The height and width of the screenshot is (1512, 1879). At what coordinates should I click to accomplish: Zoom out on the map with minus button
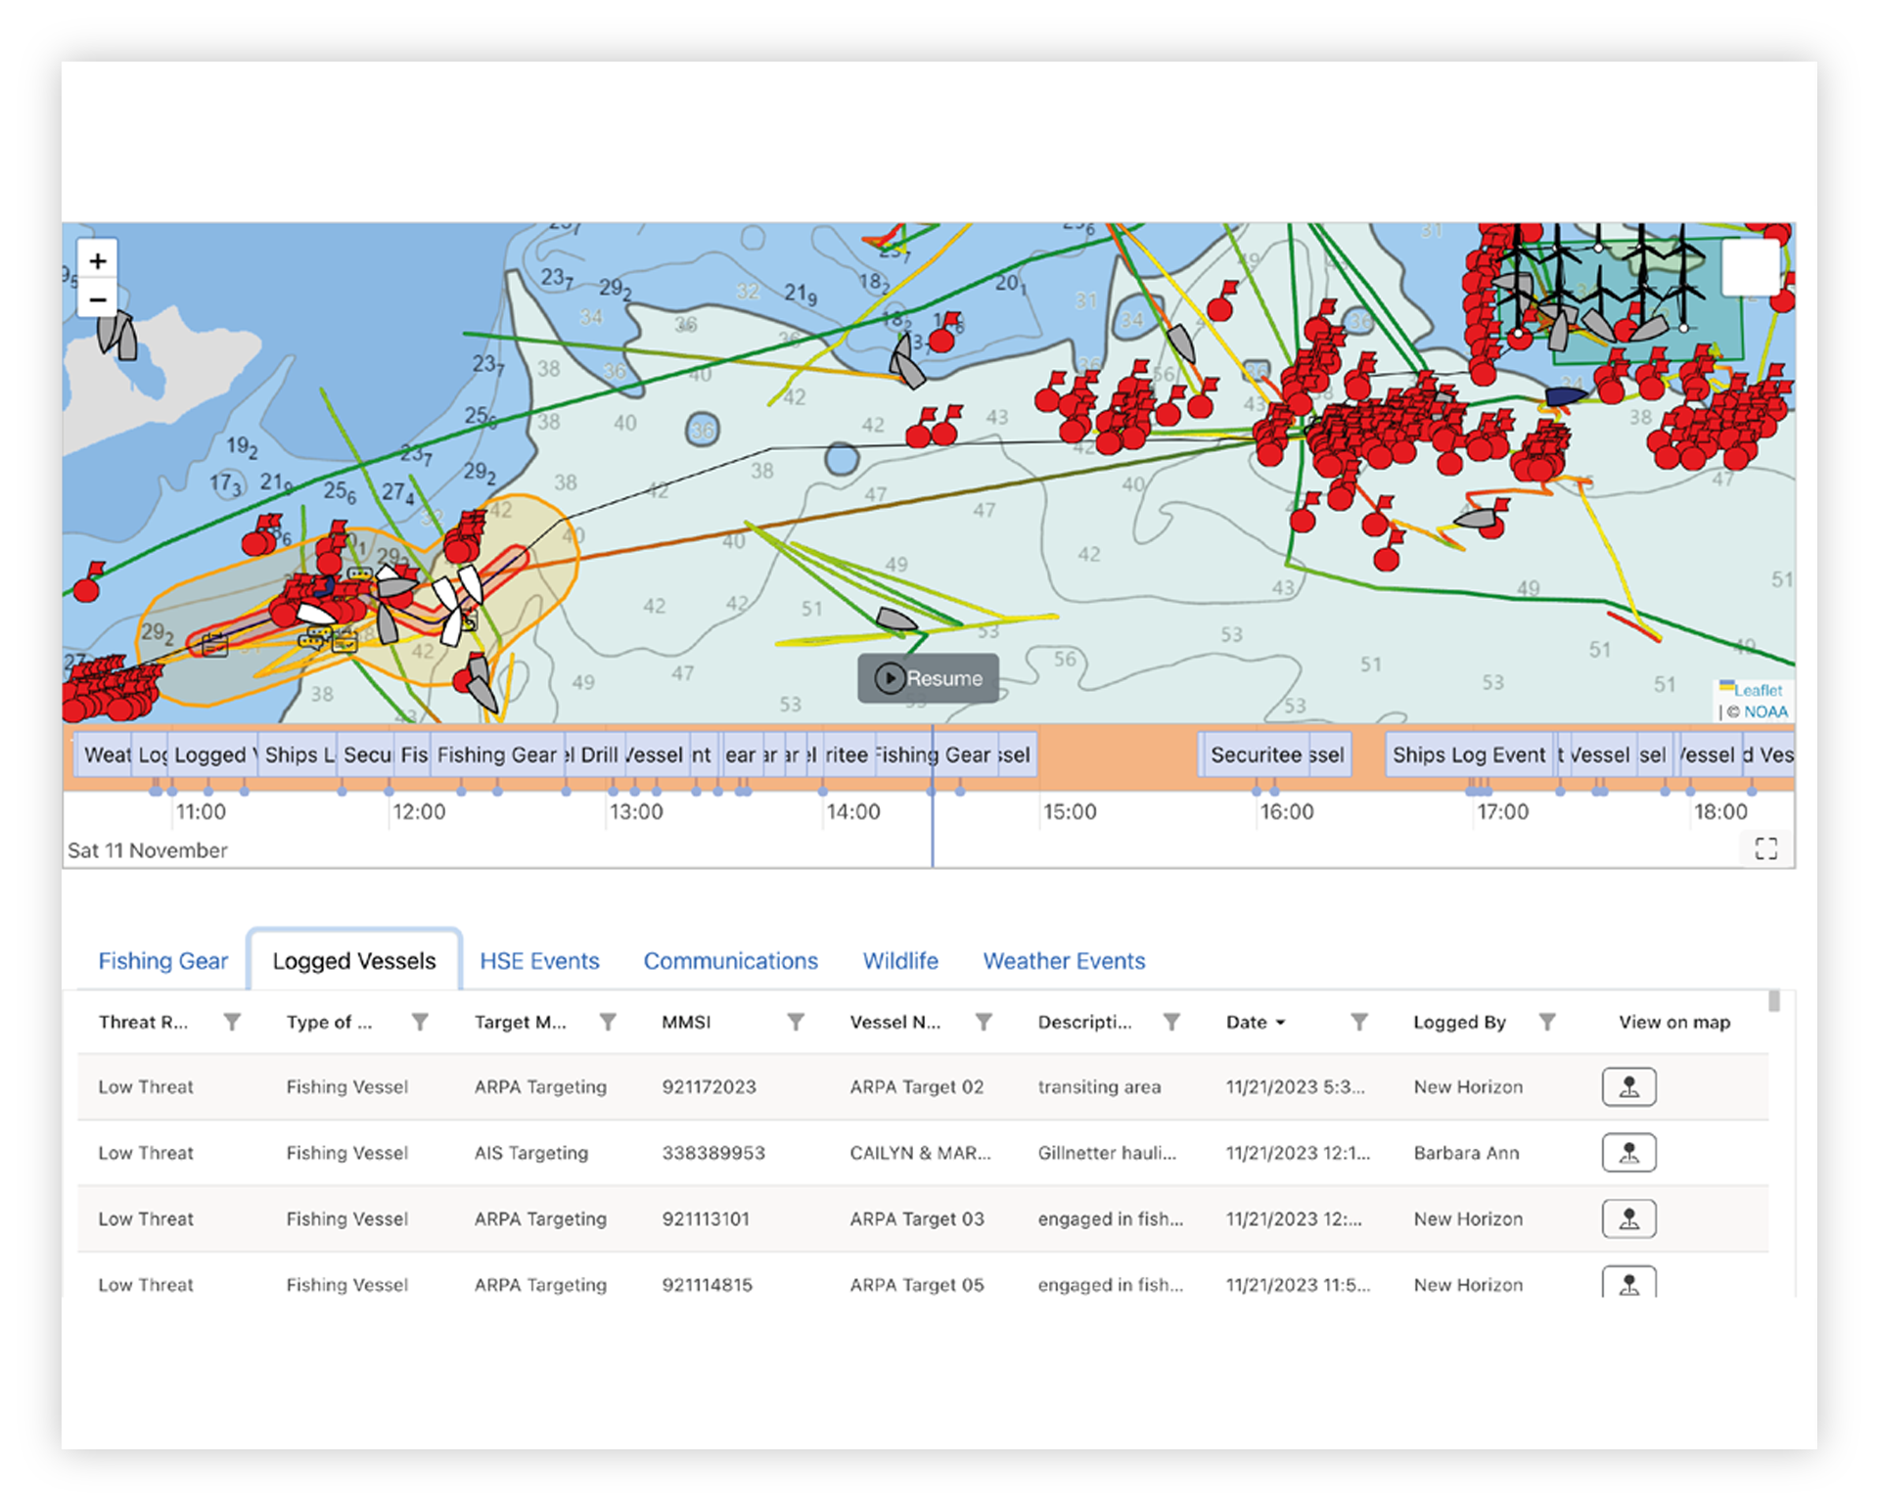(x=98, y=299)
